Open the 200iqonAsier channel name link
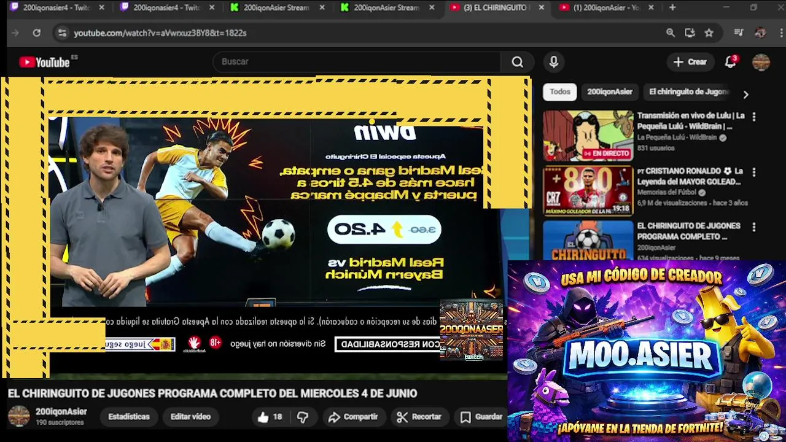This screenshot has width=786, height=442. coord(61,412)
